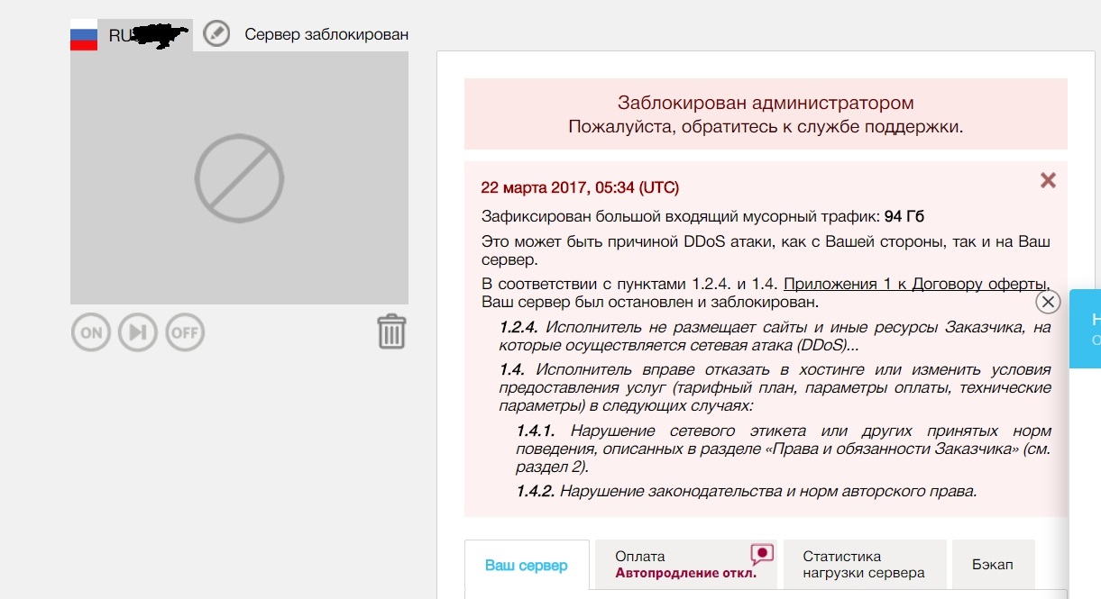Viewport: 1101px width, 599px height.
Task: Click the Russian flag icon
Action: point(84,35)
